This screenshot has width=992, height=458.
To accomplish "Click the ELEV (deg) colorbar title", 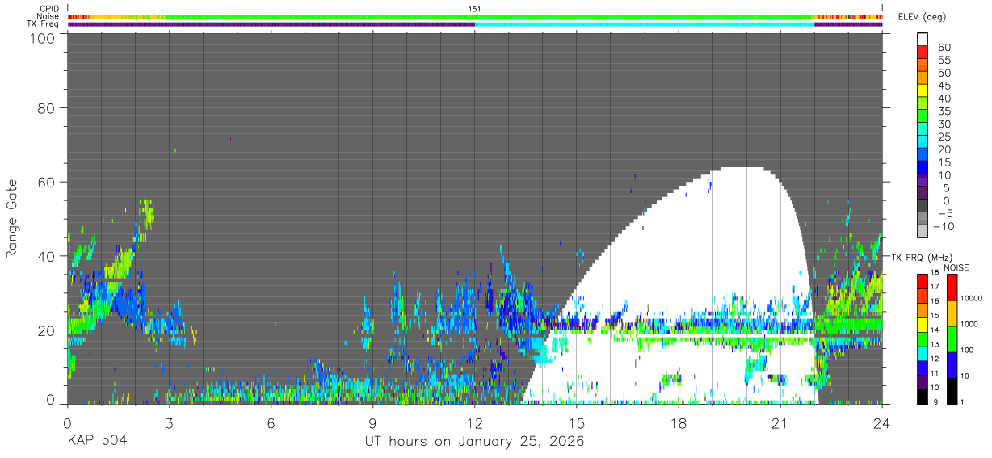I will coord(923,16).
